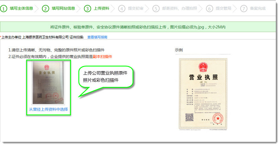
Task: Select the current 上传资料 step label
Action: click(x=101, y=9)
